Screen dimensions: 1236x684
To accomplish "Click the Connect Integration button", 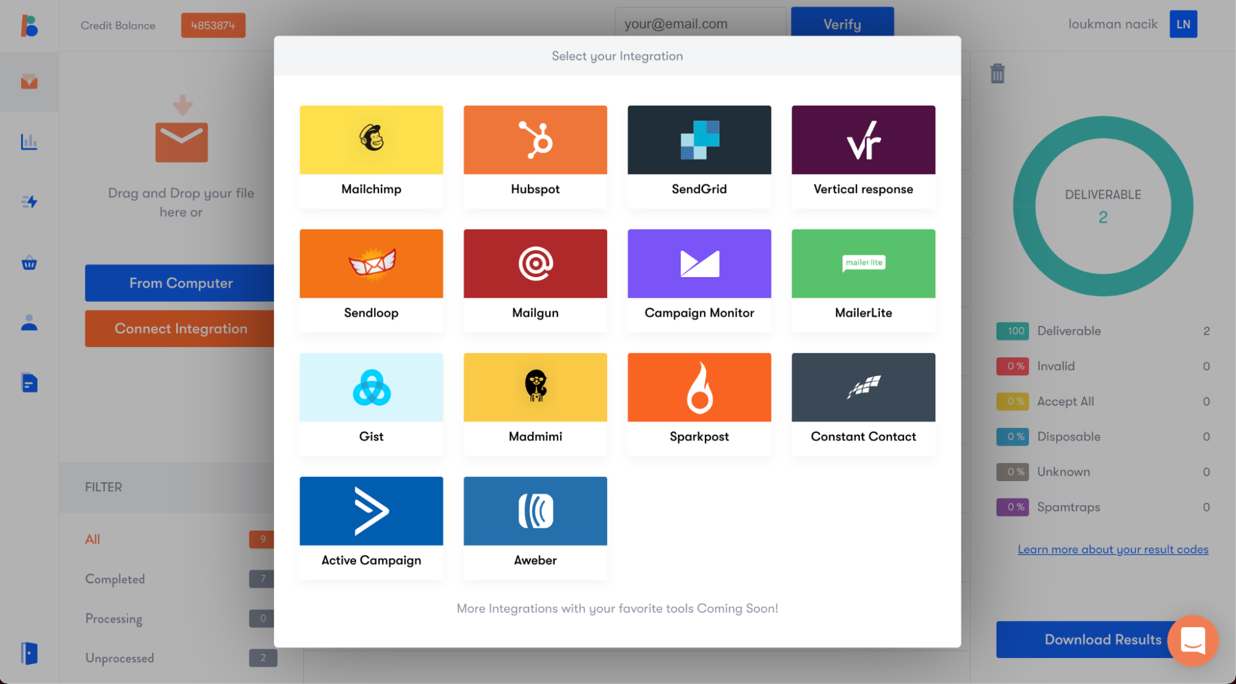I will [182, 328].
